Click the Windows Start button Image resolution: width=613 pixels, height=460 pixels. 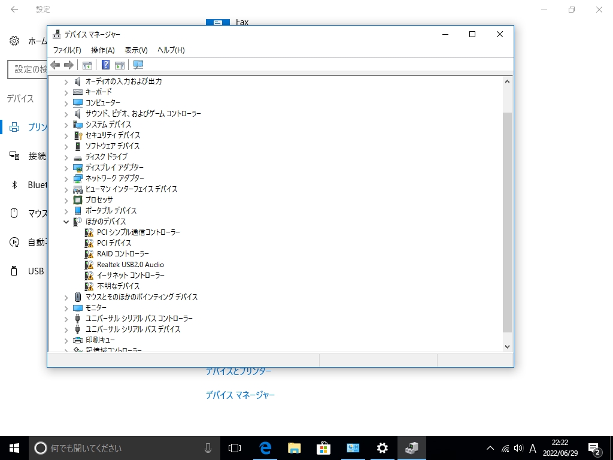(x=14, y=448)
